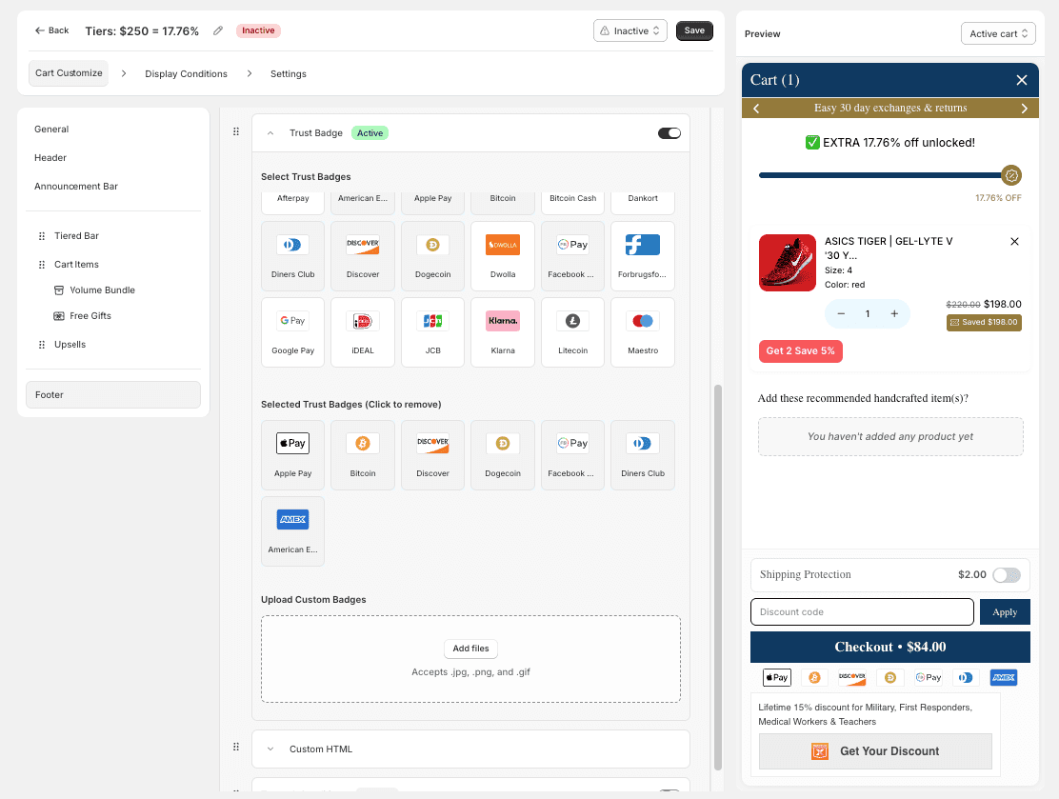
Task: Add the Klarna trust badge
Action: click(503, 332)
